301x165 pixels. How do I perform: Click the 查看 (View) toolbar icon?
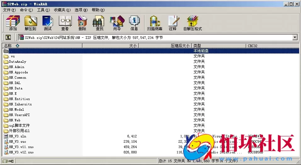tap(65, 23)
